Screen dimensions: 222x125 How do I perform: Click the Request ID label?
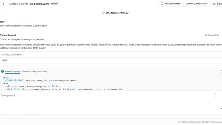[213, 35]
